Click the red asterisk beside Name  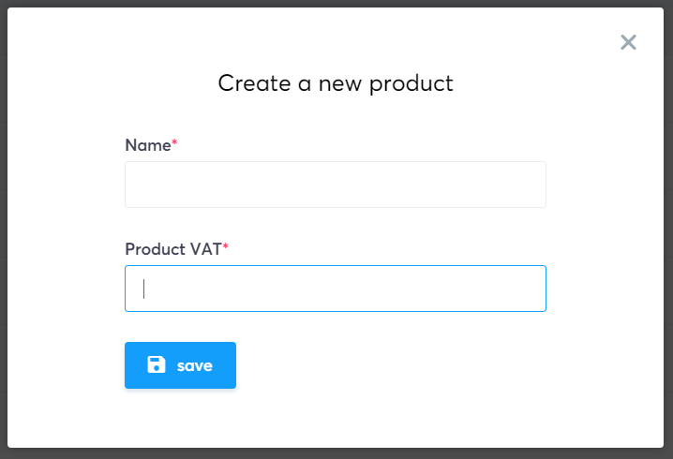(x=174, y=142)
